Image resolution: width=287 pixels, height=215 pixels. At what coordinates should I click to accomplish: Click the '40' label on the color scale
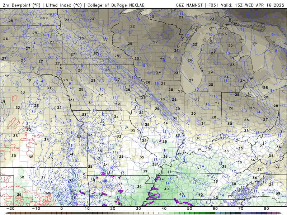click(x=164, y=209)
